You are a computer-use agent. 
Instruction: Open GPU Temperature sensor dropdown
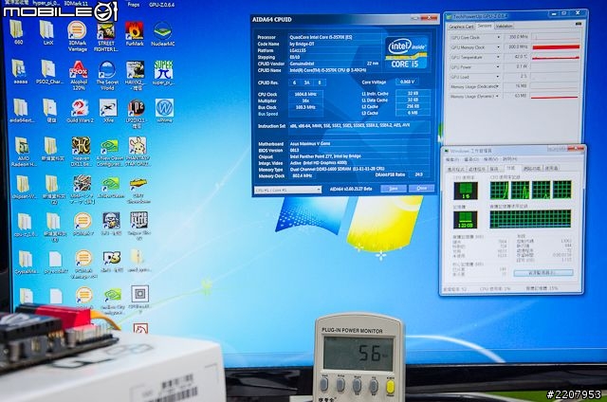[x=498, y=57]
